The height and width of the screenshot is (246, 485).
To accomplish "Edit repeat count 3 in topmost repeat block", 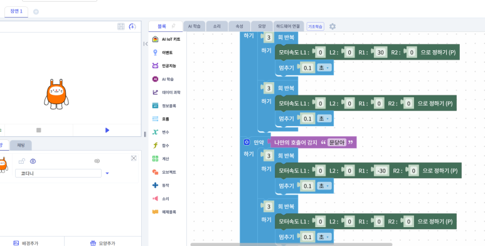I will point(269,37).
